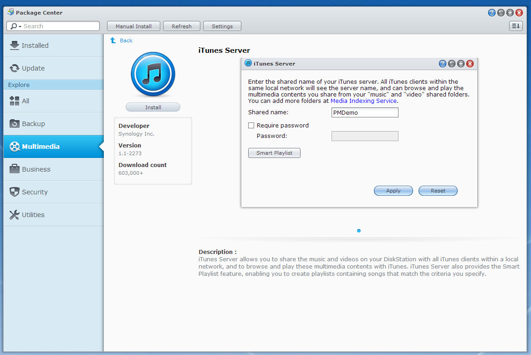The width and height of the screenshot is (531, 355).
Task: Click the download count 603,000+
Action: [x=131, y=173]
